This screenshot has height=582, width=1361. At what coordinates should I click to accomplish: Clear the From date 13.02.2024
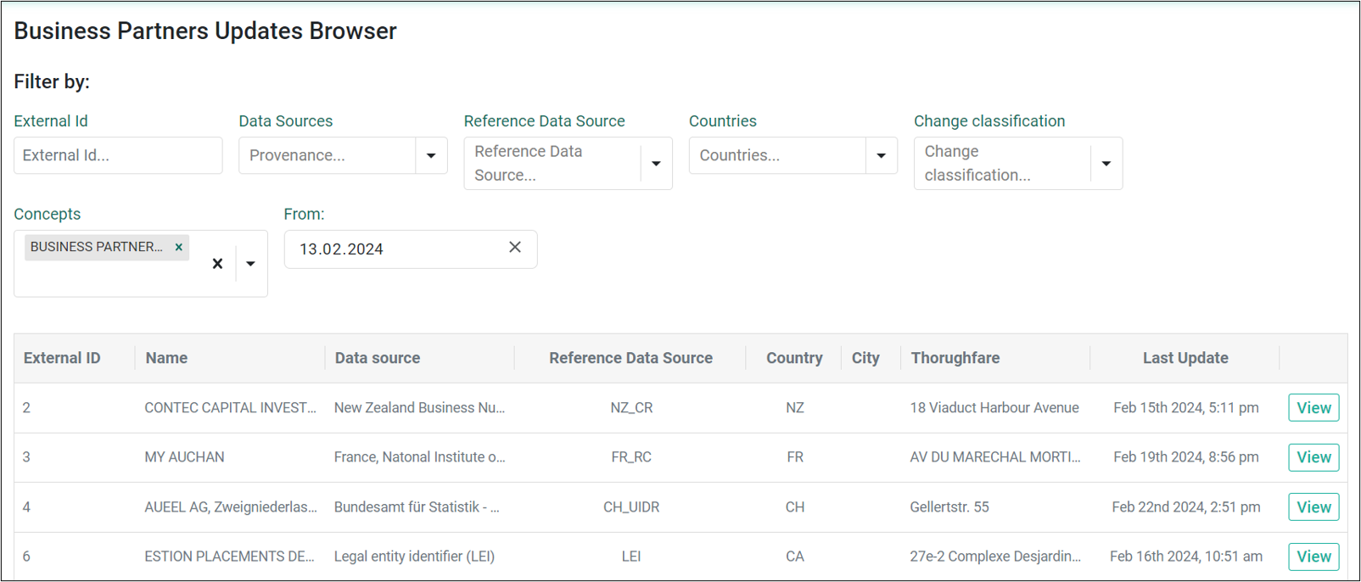[x=515, y=247]
